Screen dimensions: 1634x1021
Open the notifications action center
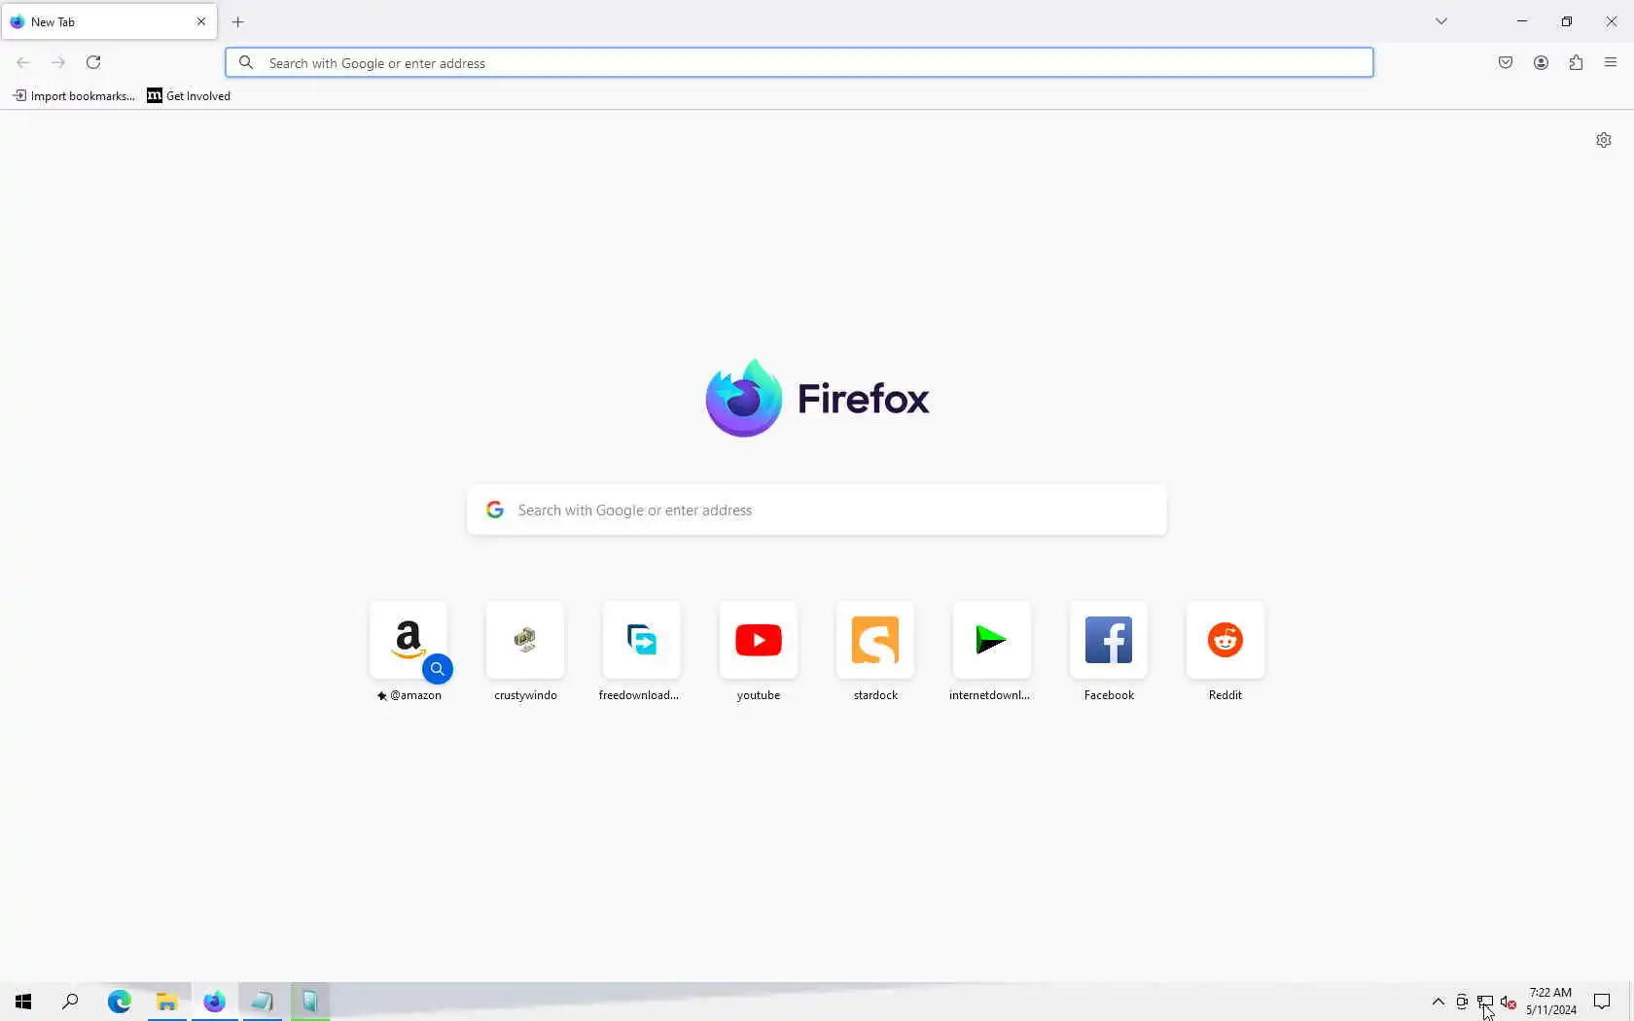point(1602,1002)
